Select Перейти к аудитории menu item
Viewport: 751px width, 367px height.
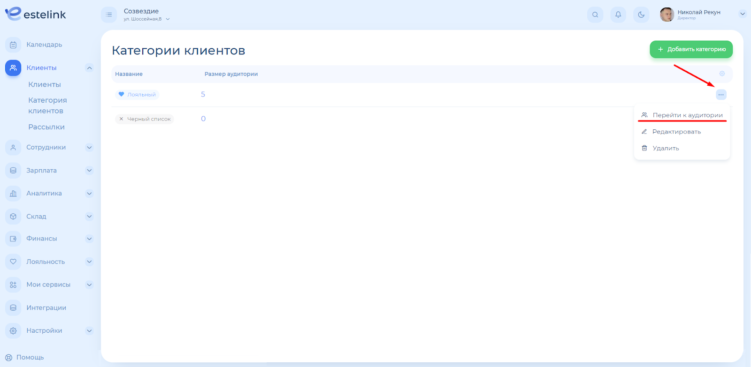pyautogui.click(x=687, y=115)
